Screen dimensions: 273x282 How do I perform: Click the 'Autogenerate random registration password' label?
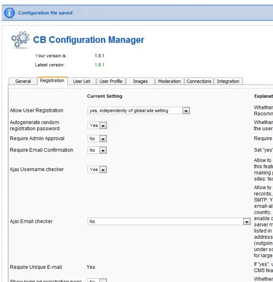[x=34, y=125]
